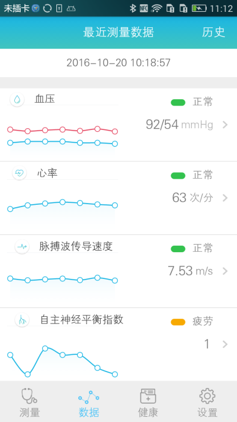Expand pulse wave velocity 7.53 m/s chevron
237x422 pixels.
[x=225, y=271]
